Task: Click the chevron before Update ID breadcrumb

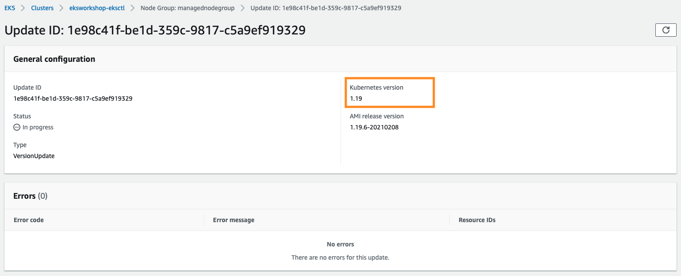Action: pos(242,8)
